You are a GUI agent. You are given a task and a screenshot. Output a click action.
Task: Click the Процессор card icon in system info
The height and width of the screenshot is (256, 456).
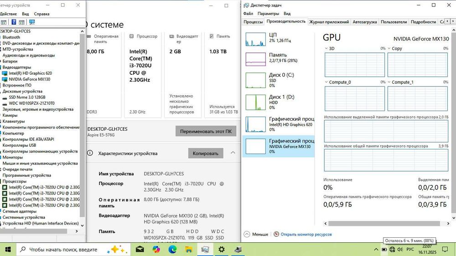pos(131,36)
